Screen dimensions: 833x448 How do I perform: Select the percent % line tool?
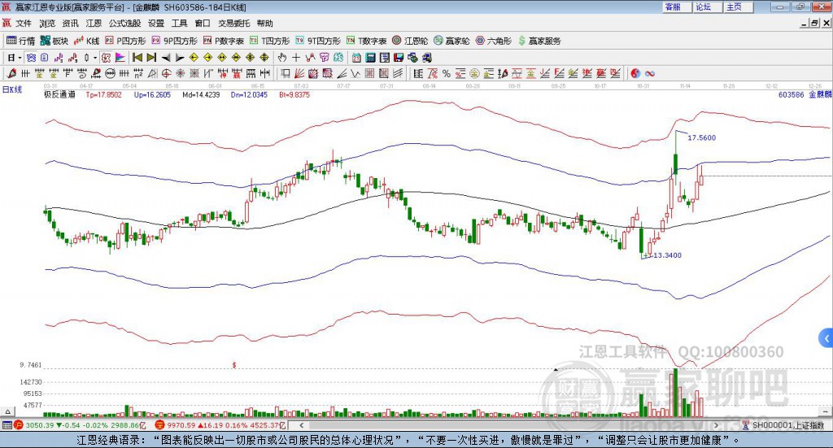coord(447,73)
